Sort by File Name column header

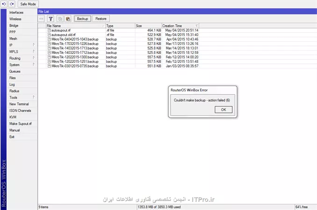point(76,26)
